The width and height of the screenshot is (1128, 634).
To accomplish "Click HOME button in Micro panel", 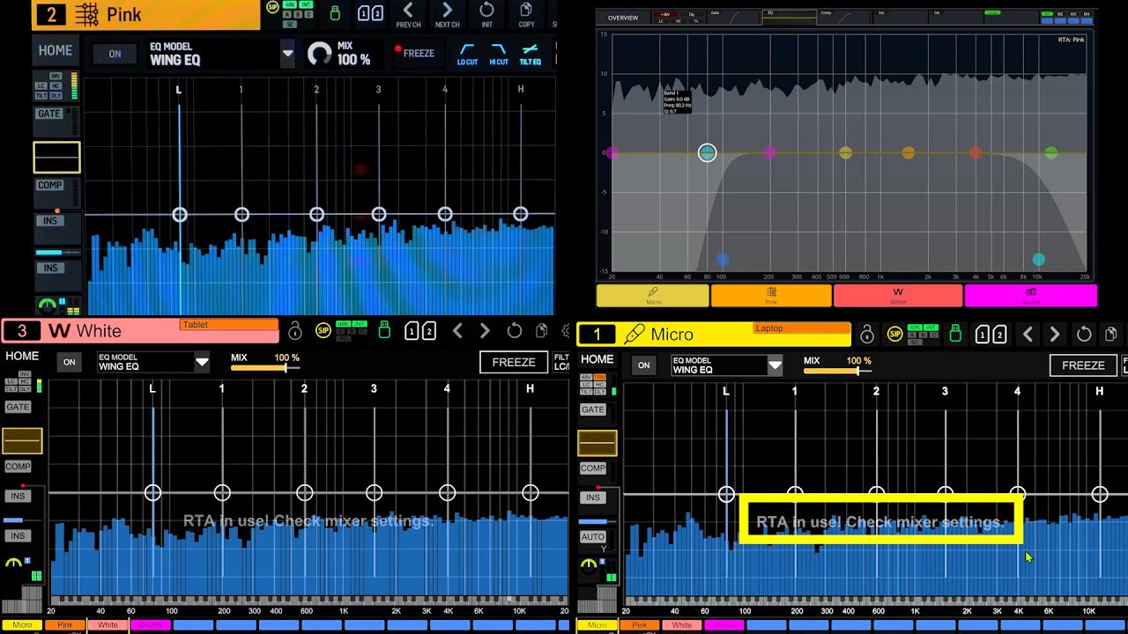I will point(597,359).
